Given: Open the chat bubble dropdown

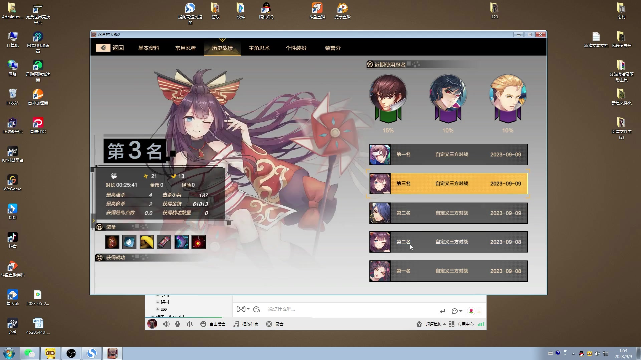Looking at the screenshot, I should (457, 311).
